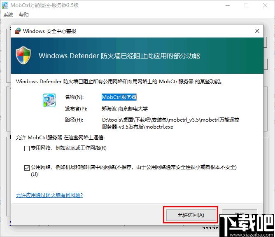The image size is (275, 237).
Task: Open the 帮助 menu
Action: (24, 14)
